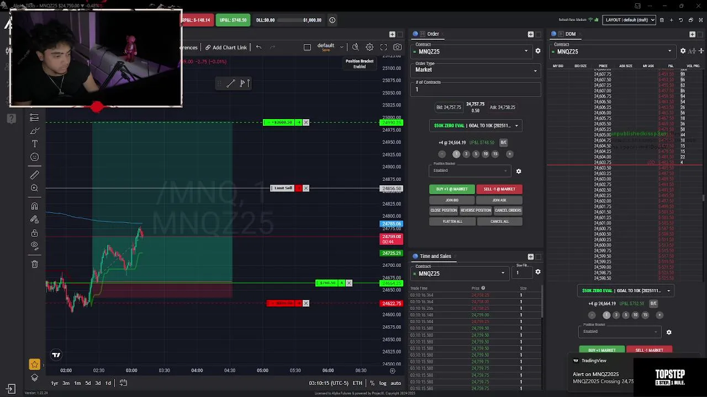The image size is (707, 397).
Task: Open $50K ZERO EVAL account dropdown in Order panel
Action: coord(476,126)
